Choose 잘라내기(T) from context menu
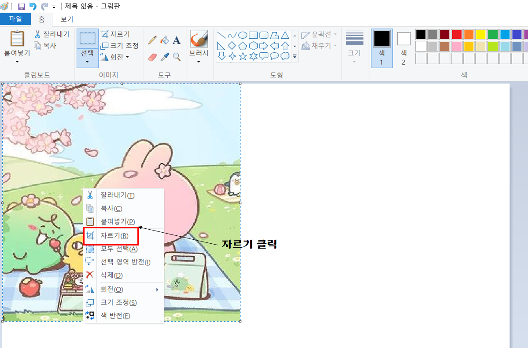Image resolution: width=528 pixels, height=348 pixels. pos(124,195)
